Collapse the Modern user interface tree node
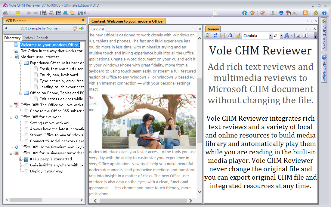This screenshot has height=207, width=331. click(x=11, y=57)
